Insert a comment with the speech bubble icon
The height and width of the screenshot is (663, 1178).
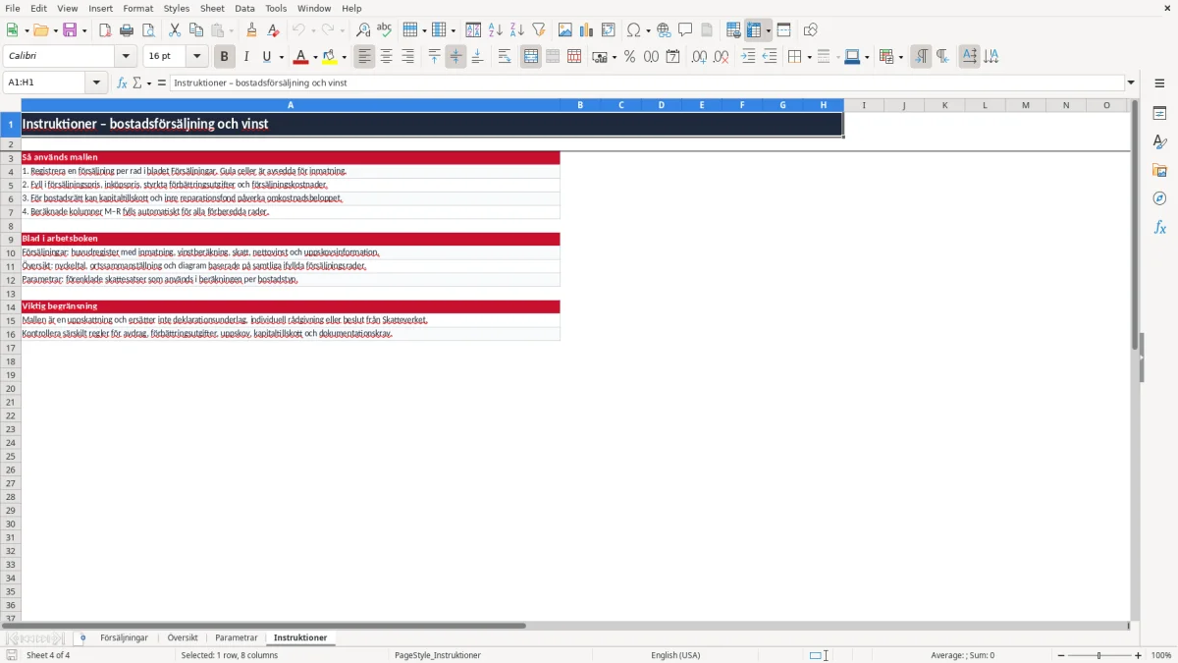click(685, 30)
